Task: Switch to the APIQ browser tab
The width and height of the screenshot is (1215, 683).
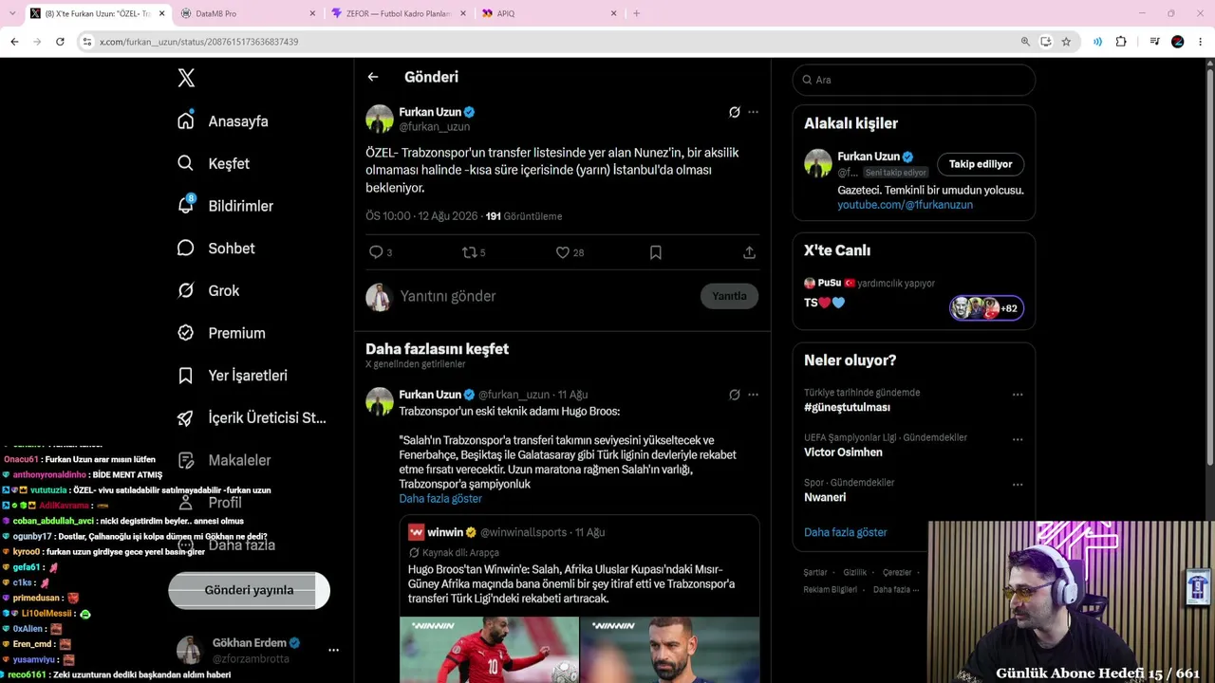Action: coord(548,13)
